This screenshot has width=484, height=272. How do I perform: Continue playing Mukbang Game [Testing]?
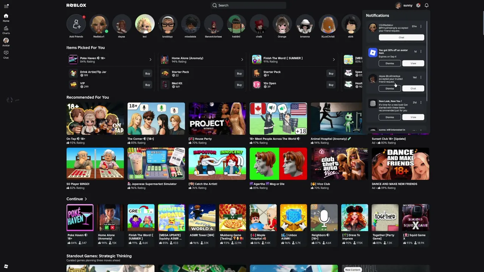[233, 218]
